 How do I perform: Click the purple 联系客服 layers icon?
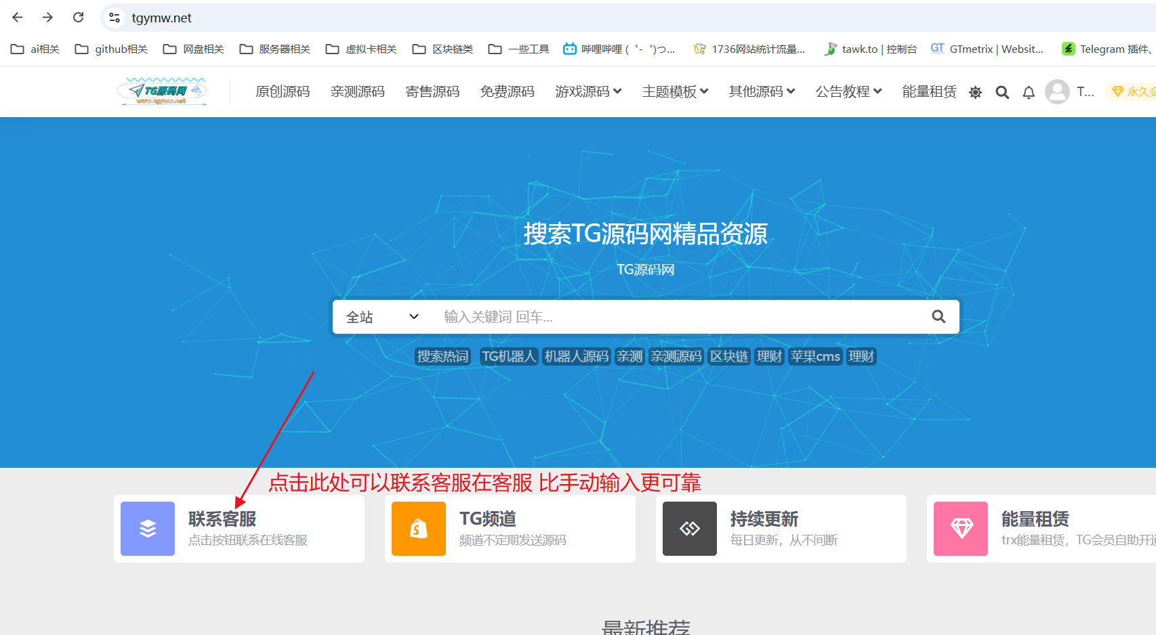pyautogui.click(x=148, y=529)
